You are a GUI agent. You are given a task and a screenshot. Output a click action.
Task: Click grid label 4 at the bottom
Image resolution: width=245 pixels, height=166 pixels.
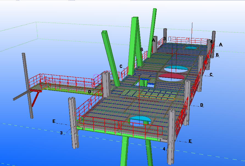164,149
